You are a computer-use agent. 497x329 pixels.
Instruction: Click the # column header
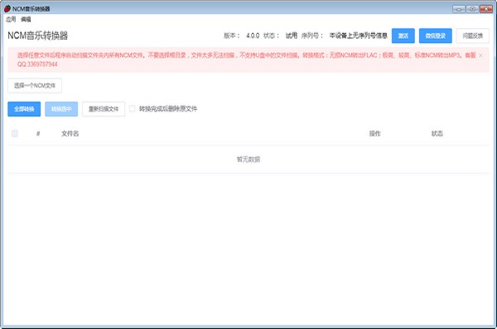tap(38, 133)
